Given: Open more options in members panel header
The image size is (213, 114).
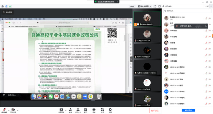Looking at the screenshot, I should 205,6.
